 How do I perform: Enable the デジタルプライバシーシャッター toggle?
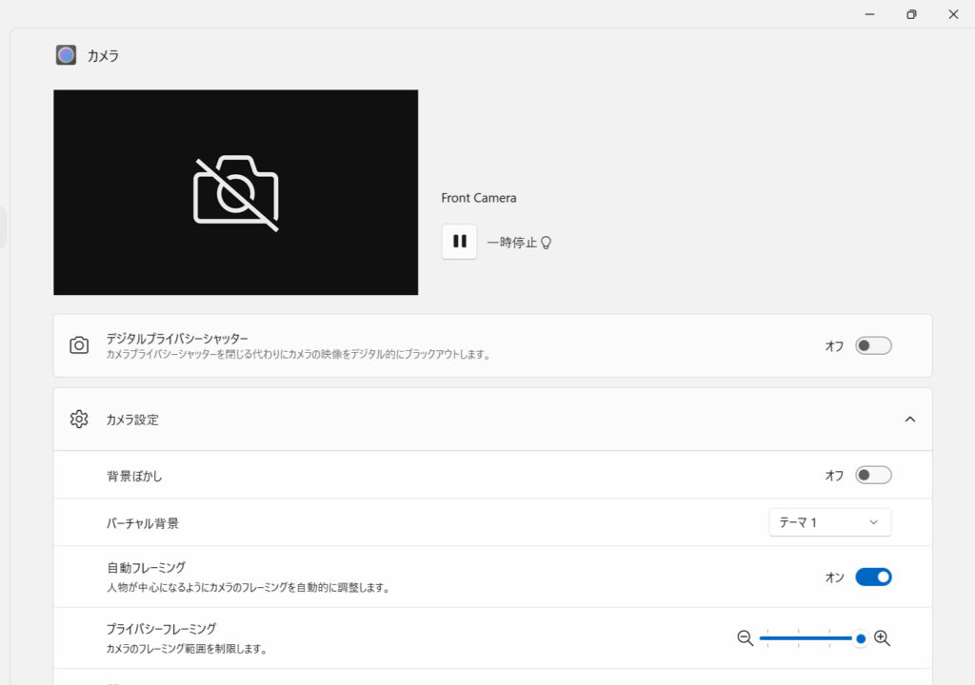(872, 345)
